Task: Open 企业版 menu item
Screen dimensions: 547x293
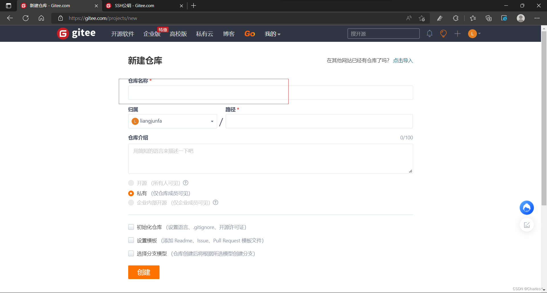Action: (152, 34)
